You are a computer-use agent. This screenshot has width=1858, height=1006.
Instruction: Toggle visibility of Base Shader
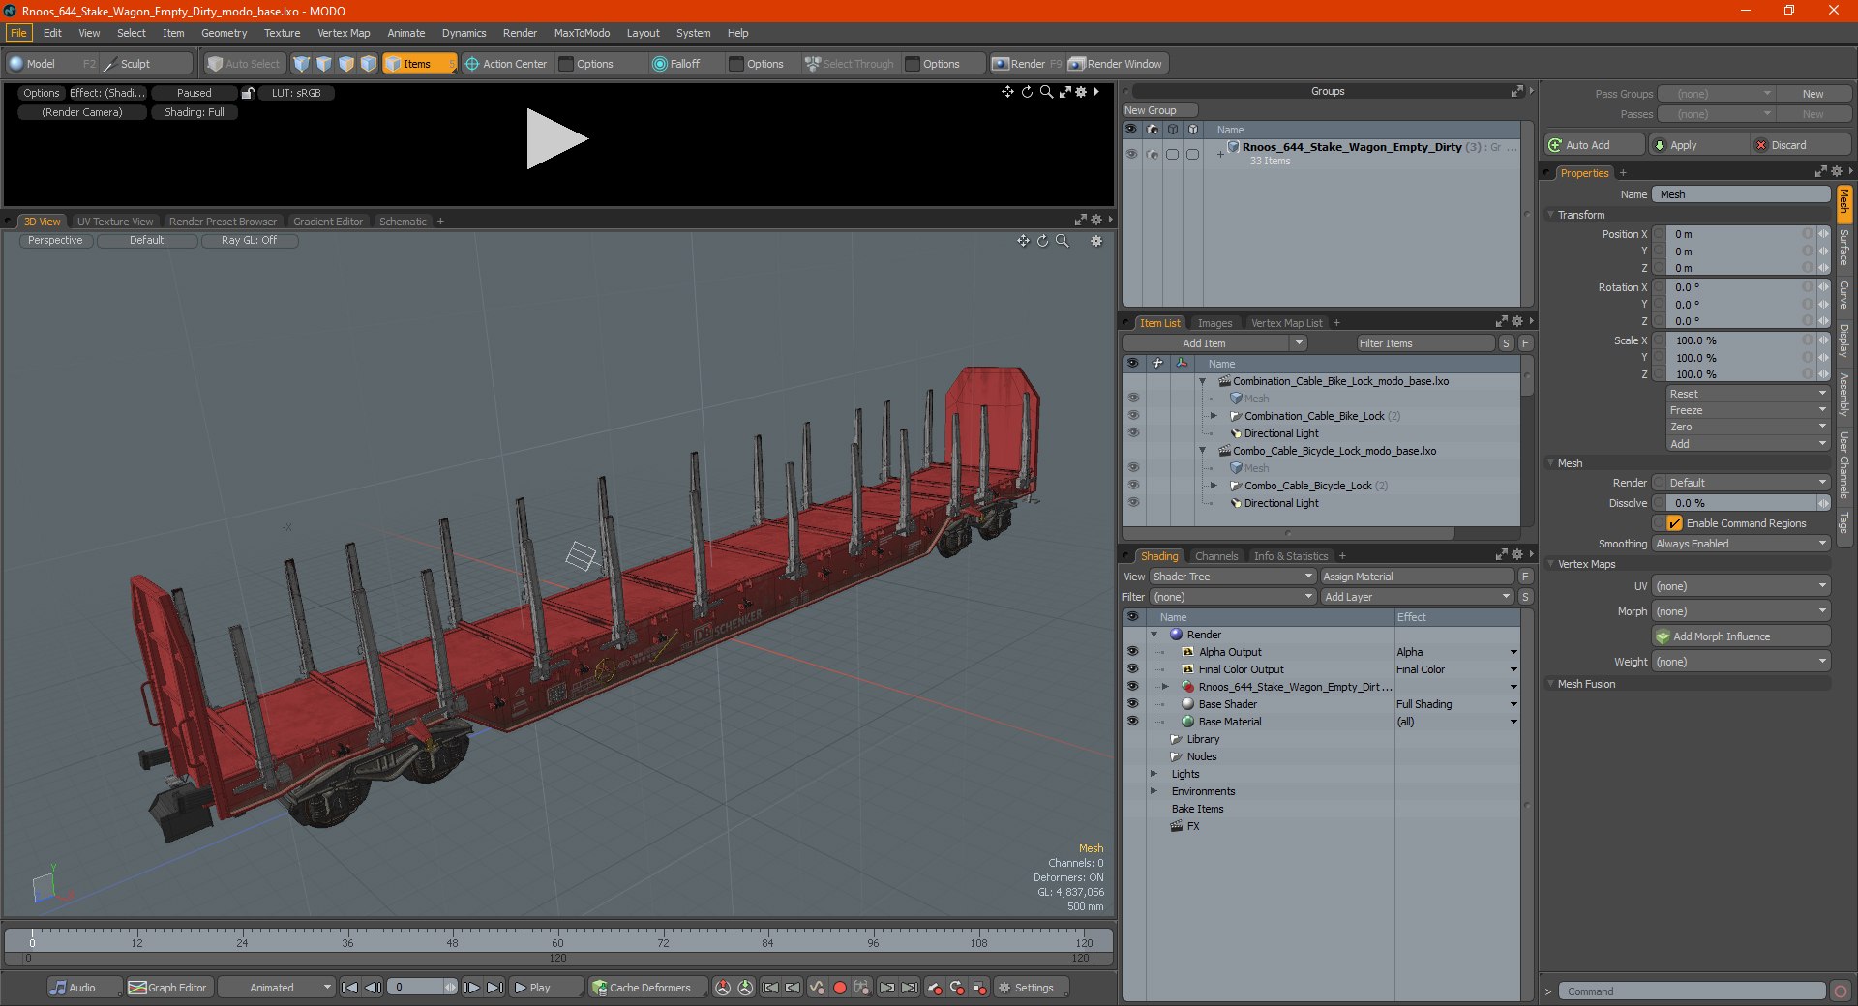pos(1132,704)
